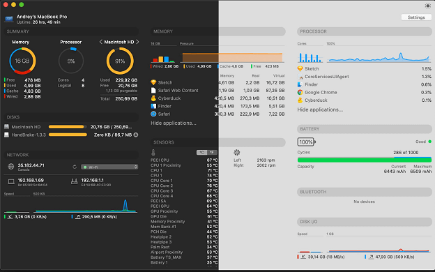Click the uptime 26 hrs, 49 min text

(38, 22)
